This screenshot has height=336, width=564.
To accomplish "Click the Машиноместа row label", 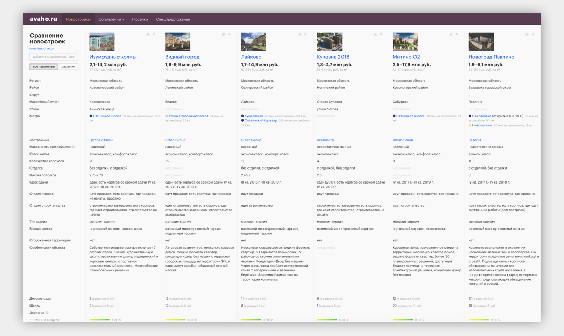I will (41, 228).
